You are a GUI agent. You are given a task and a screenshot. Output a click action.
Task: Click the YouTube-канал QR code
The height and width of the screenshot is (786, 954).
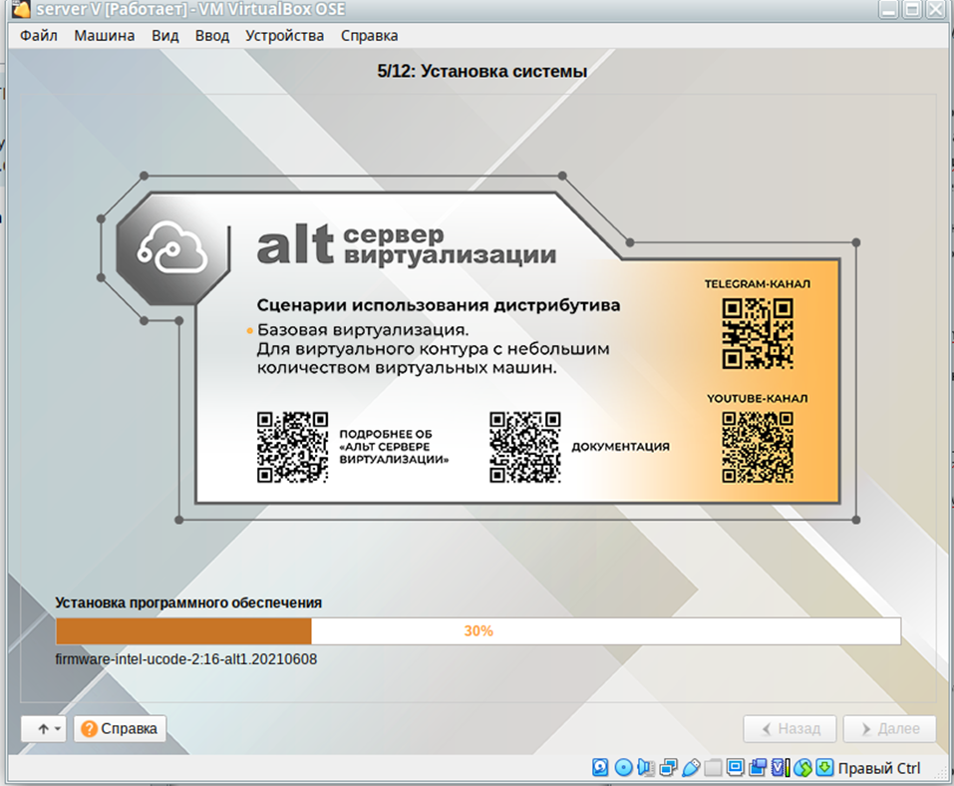tap(758, 448)
